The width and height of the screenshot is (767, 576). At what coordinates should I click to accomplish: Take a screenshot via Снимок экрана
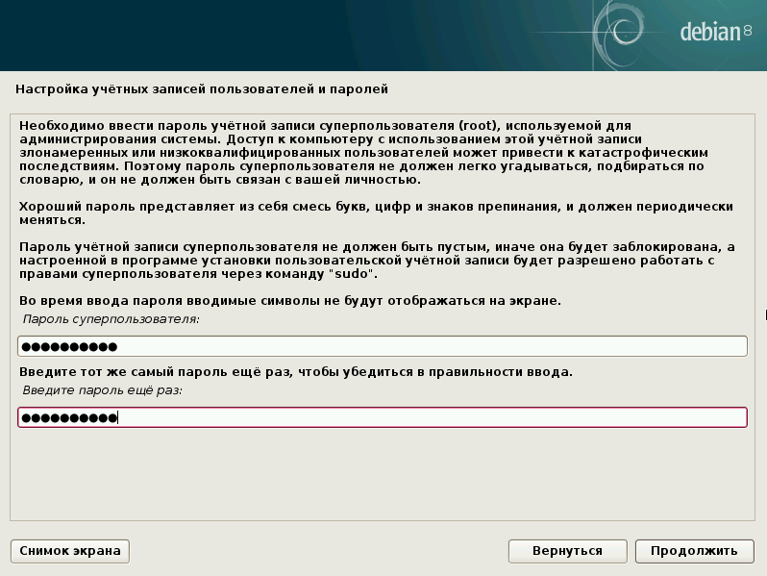click(70, 551)
